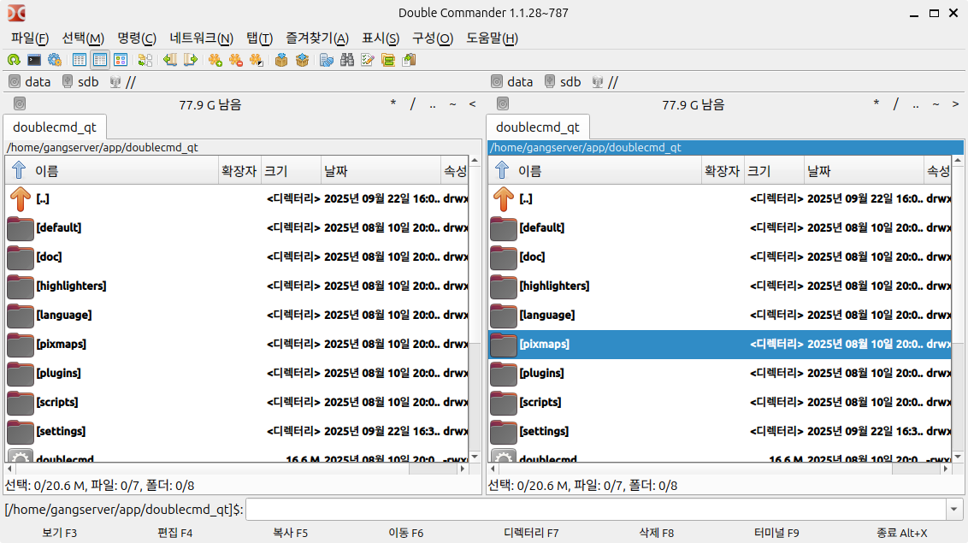Click the left-arrow panel toolbar icon
This screenshot has width=968, height=543.
click(x=170, y=60)
